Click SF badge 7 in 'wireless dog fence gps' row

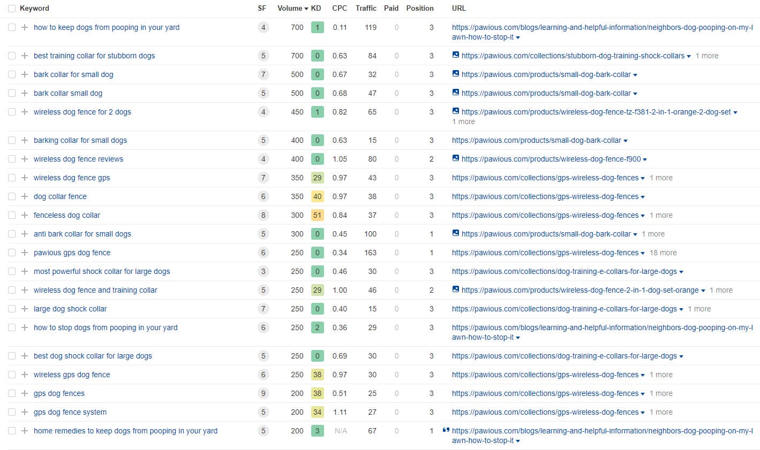[x=263, y=178]
